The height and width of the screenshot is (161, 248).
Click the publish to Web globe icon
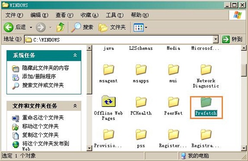(x=16, y=144)
